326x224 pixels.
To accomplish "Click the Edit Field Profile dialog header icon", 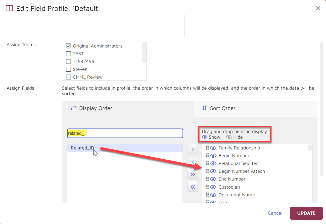I will click(x=9, y=8).
